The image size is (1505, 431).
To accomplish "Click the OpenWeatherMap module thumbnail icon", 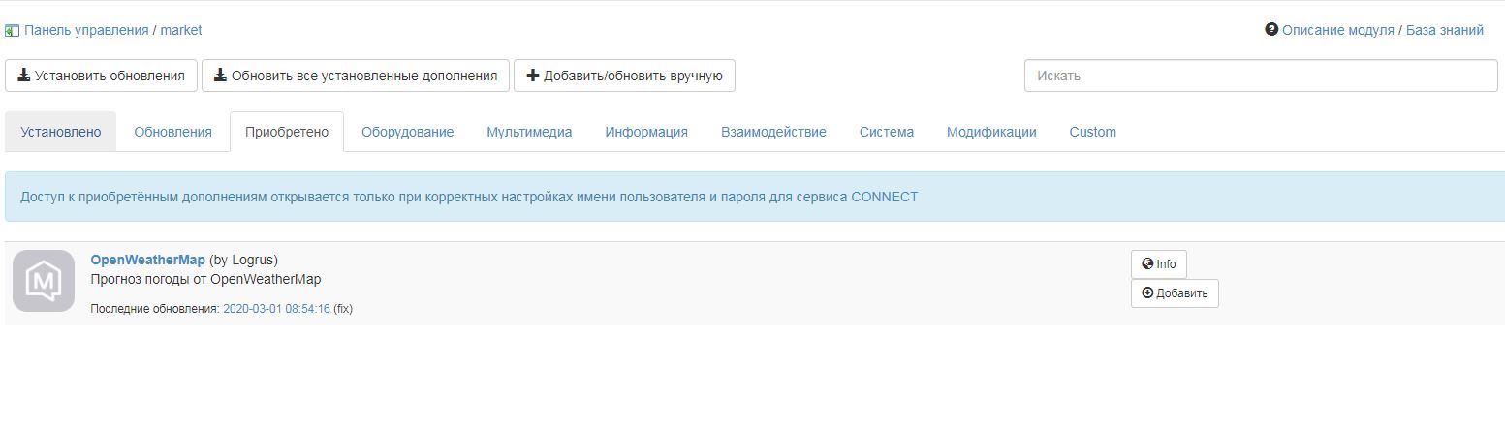I will (44, 281).
